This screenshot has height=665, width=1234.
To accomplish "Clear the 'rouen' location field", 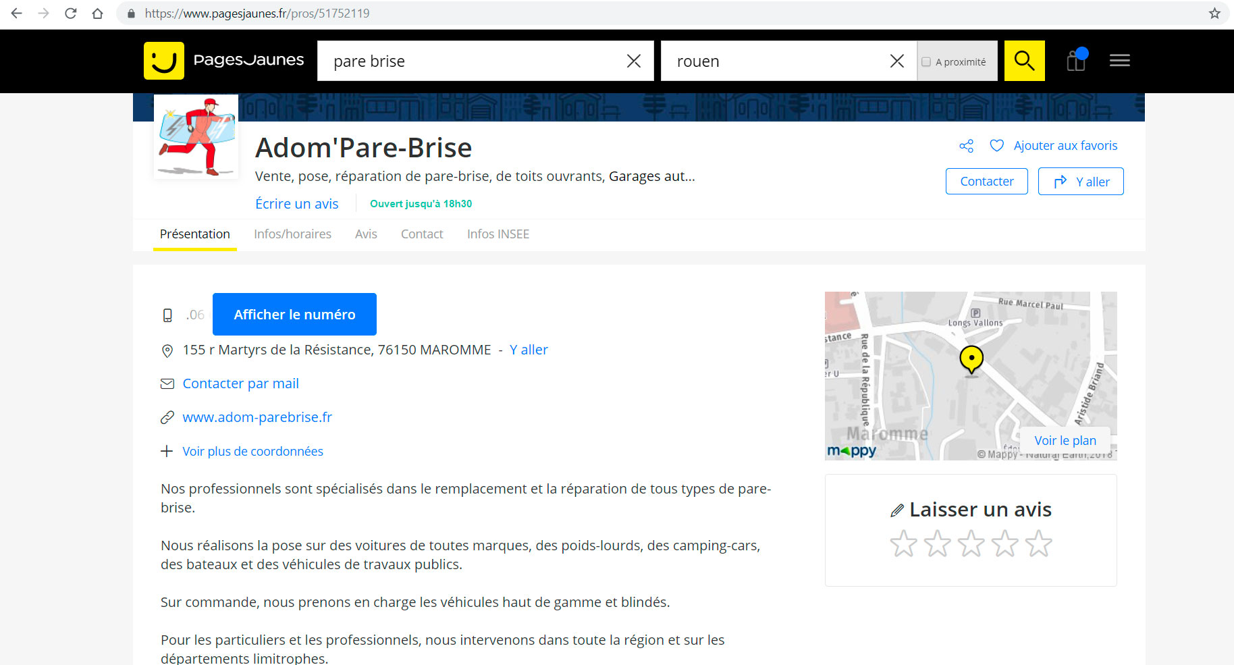I will [x=896, y=61].
